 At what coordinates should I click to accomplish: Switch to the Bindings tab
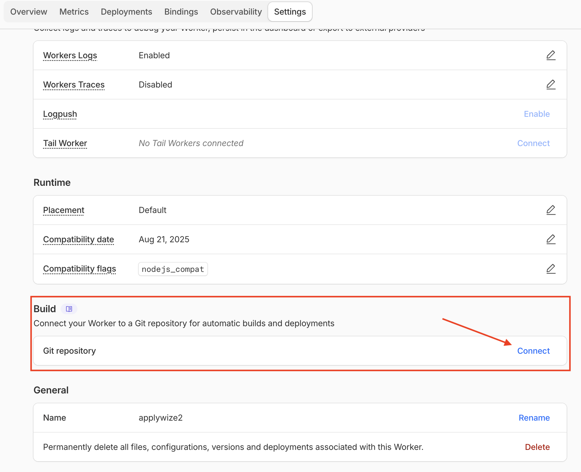pyautogui.click(x=181, y=12)
